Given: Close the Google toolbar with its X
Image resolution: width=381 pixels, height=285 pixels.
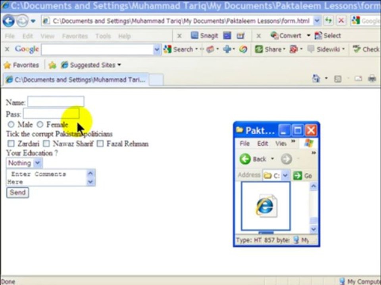Looking at the screenshot, I should tap(7, 49).
